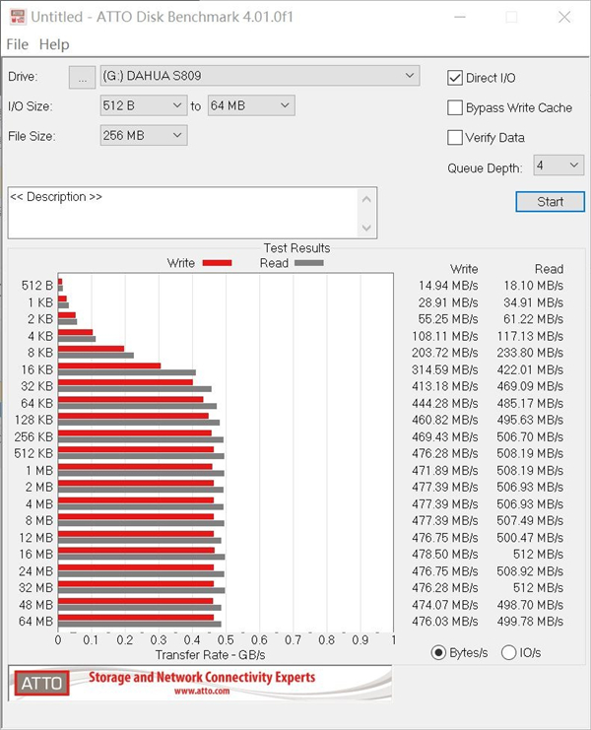
Task: Open the File Size 256 MB dropdown
Action: pos(144,135)
